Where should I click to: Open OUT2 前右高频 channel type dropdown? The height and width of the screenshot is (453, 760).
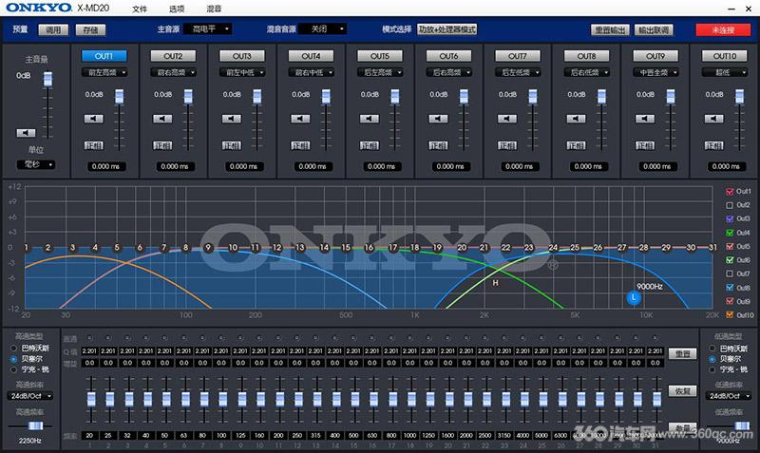click(173, 73)
